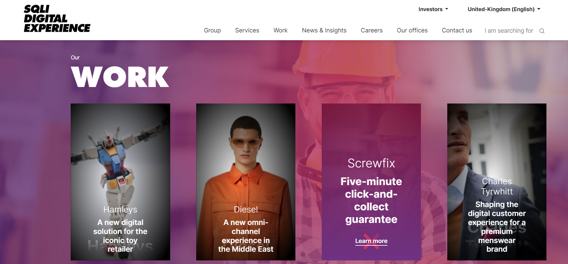
Task: Click the large WORK page heading
Action: (120, 77)
